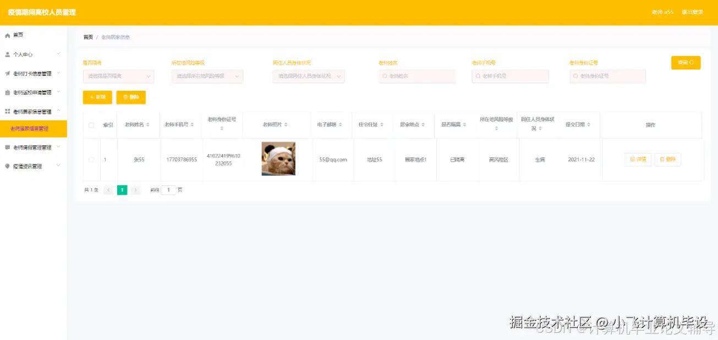Click the 老师身份证号 search input field

coord(607,76)
